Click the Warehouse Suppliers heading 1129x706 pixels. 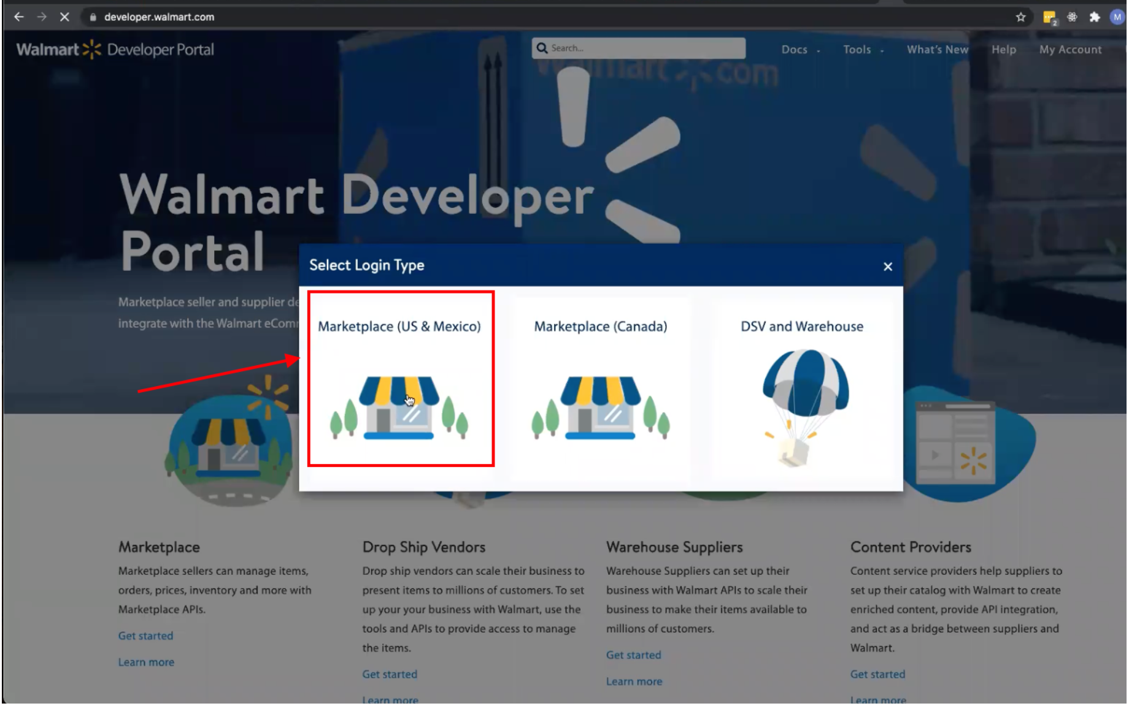(674, 547)
